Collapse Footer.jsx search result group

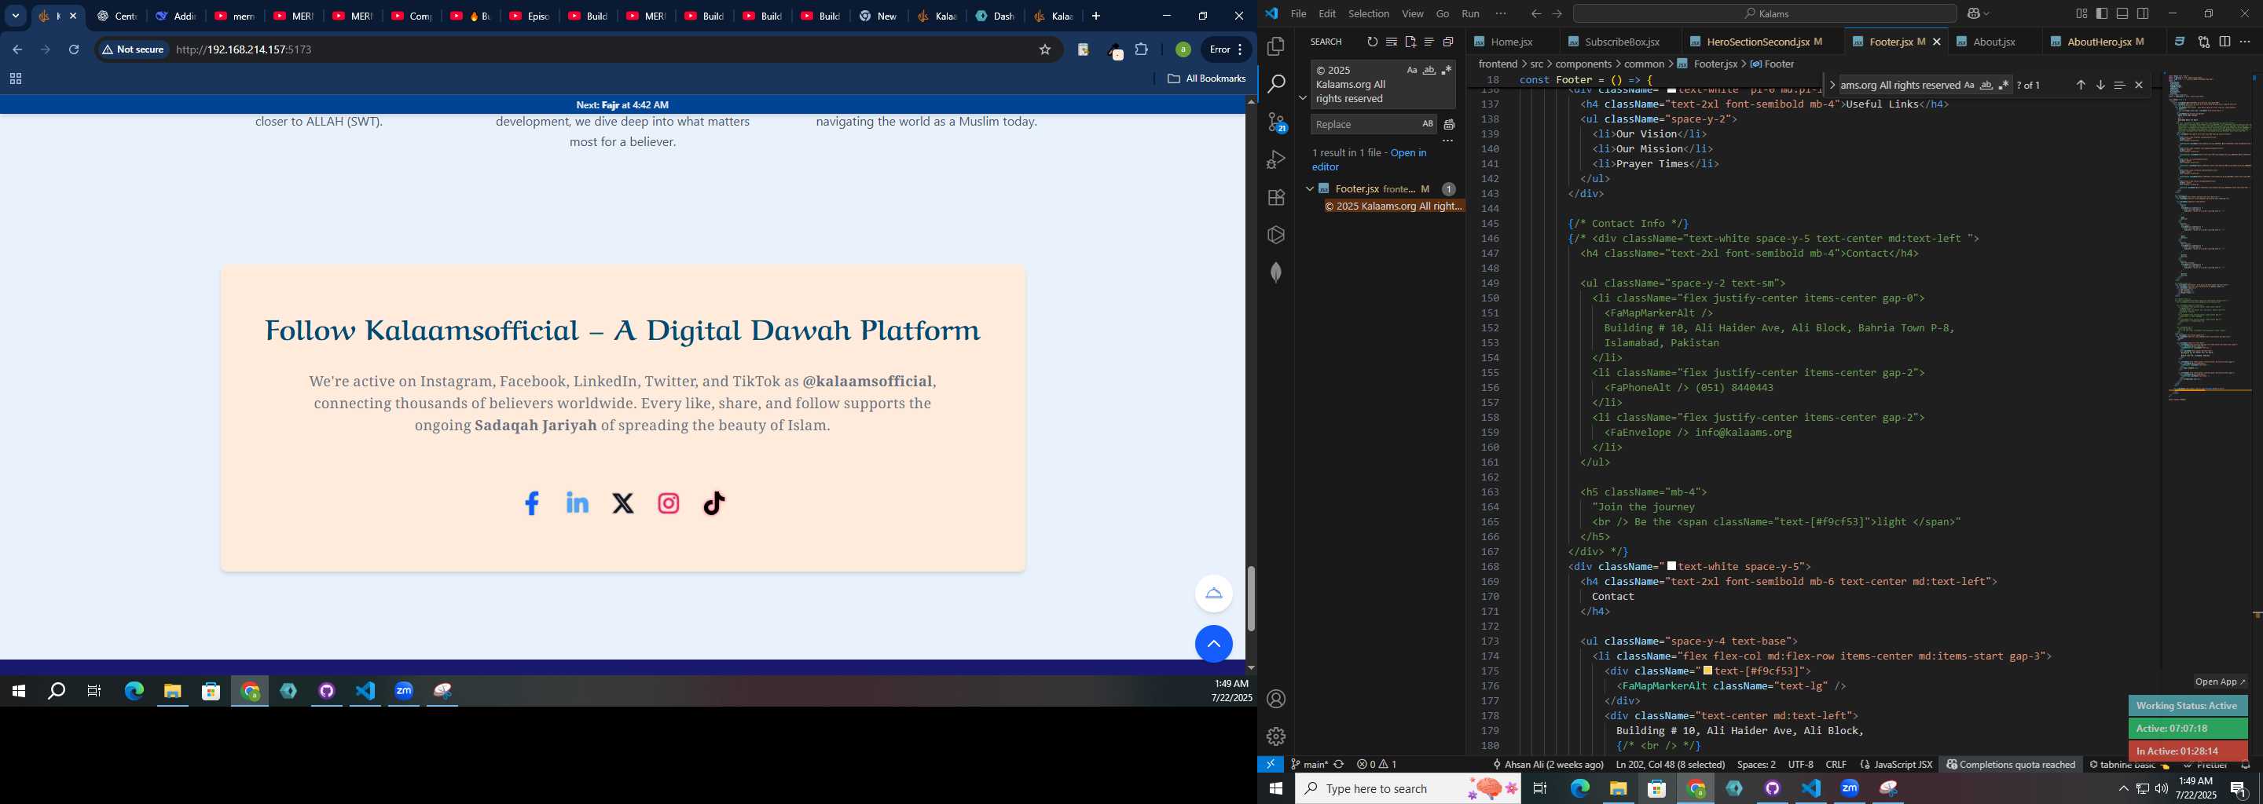tap(1309, 188)
